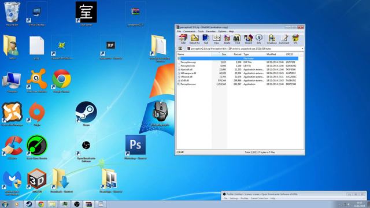Select the Perception.exp file row
Screen dimensions: 370x208
[238, 62]
